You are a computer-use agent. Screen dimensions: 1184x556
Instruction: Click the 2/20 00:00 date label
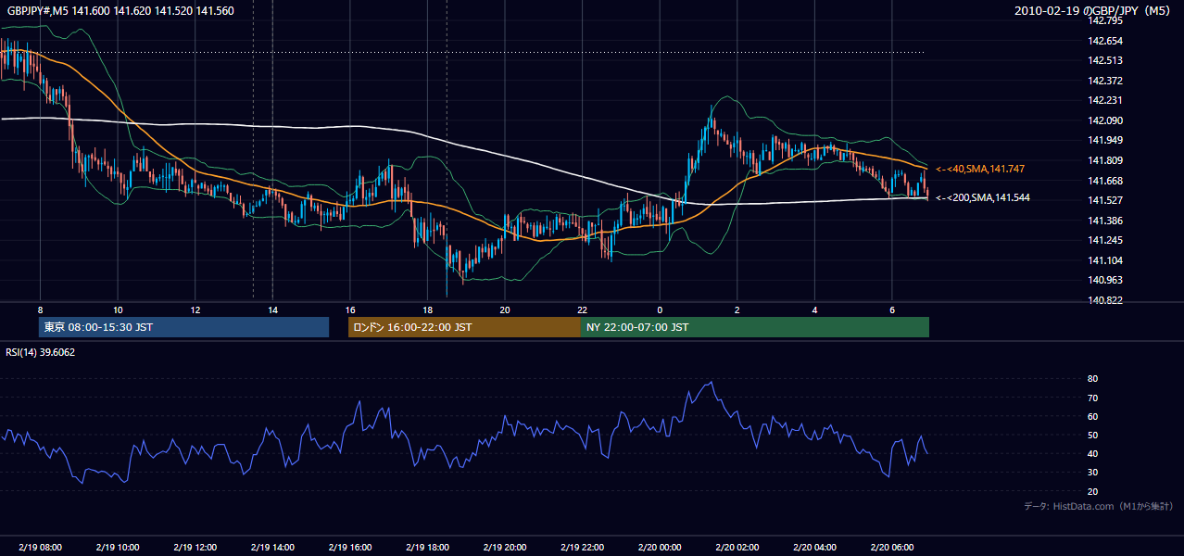click(660, 548)
